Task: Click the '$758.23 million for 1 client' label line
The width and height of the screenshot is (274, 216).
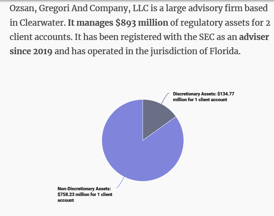Action: pyautogui.click(x=85, y=194)
